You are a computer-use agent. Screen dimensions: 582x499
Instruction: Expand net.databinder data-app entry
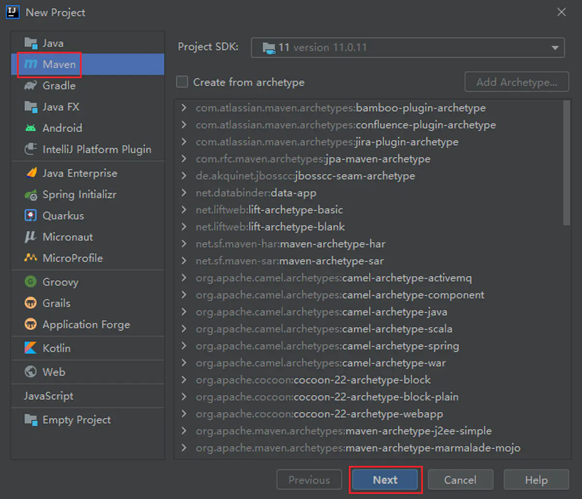point(184,193)
